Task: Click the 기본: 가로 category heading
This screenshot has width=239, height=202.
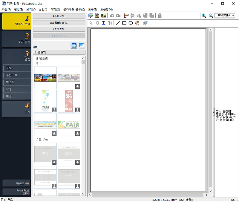Action: (42, 139)
